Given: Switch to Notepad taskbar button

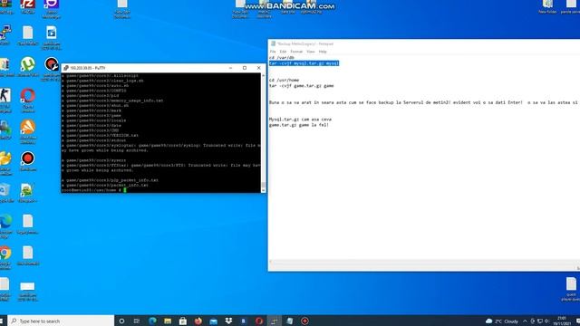Looking at the screenshot, I should coord(289,321).
